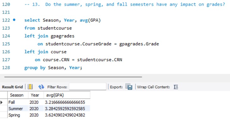Image resolution: width=230 pixels, height=119 pixels.
Task: Select the Spring season cell
Action: click(x=18, y=115)
